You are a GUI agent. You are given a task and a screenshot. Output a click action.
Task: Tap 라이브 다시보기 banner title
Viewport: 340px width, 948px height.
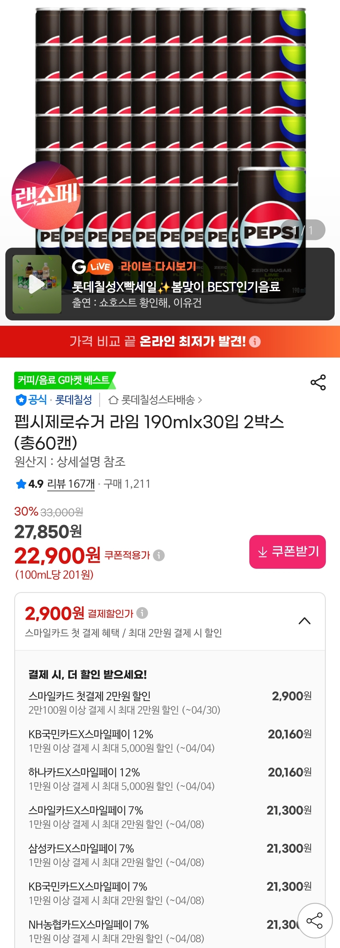coord(158,266)
